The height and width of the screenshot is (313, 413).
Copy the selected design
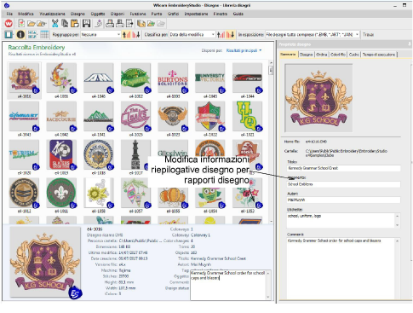tap(65, 23)
